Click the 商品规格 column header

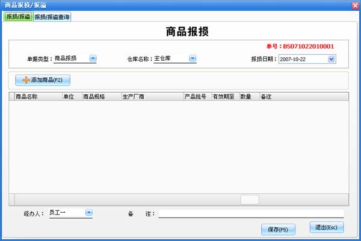pyautogui.click(x=100, y=96)
